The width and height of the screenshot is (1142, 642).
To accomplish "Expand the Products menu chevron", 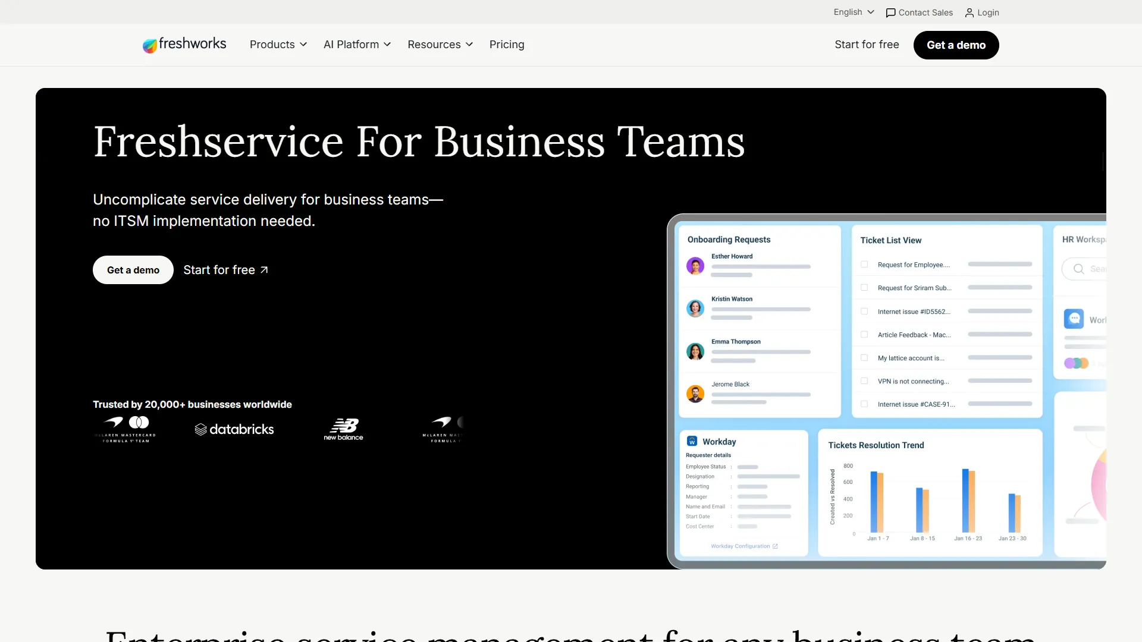I will (x=303, y=45).
